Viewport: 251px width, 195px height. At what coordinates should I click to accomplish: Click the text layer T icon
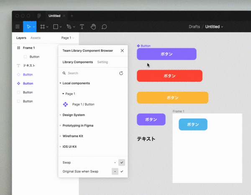pyautogui.click(x=18, y=66)
